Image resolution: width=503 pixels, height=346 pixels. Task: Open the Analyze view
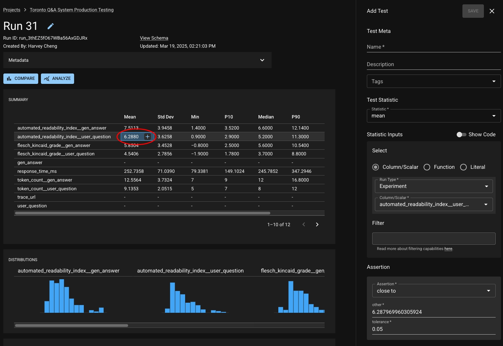[57, 79]
